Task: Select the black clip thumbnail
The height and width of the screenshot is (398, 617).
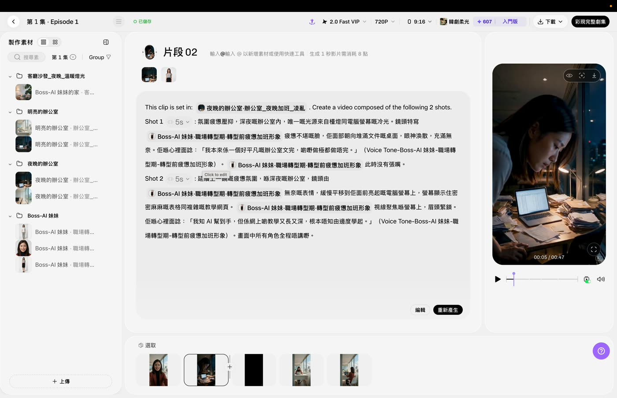Action: (254, 370)
